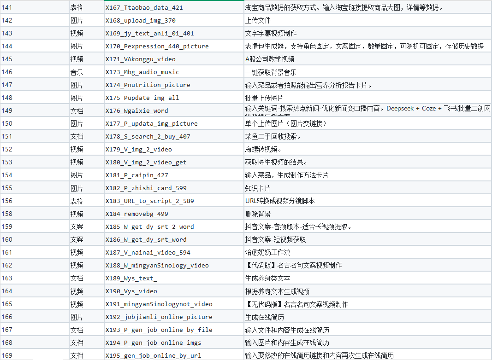Image resolution: width=492 pixels, height=360 pixels.
Task: Click the 【代码版】名言名句文案视频制作 cell
Action: click(368, 265)
